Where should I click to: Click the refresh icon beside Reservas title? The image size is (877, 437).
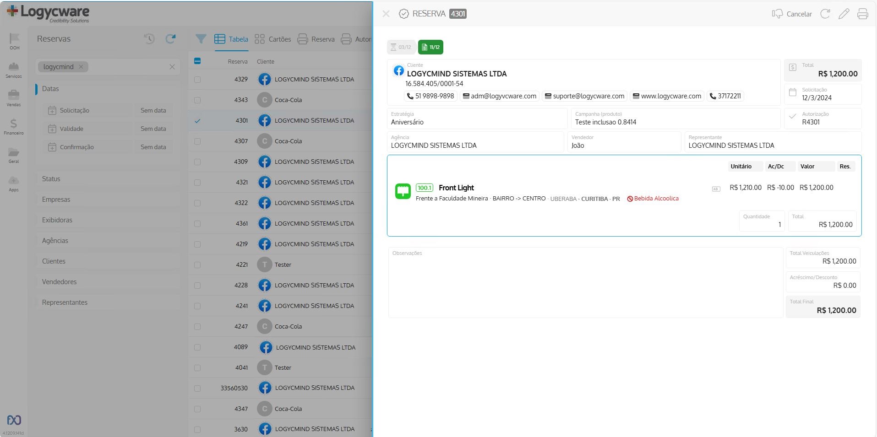click(170, 39)
